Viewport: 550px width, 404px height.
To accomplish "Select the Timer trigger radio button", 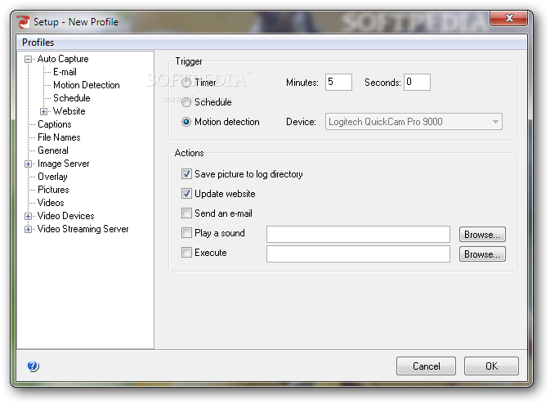I will point(186,83).
